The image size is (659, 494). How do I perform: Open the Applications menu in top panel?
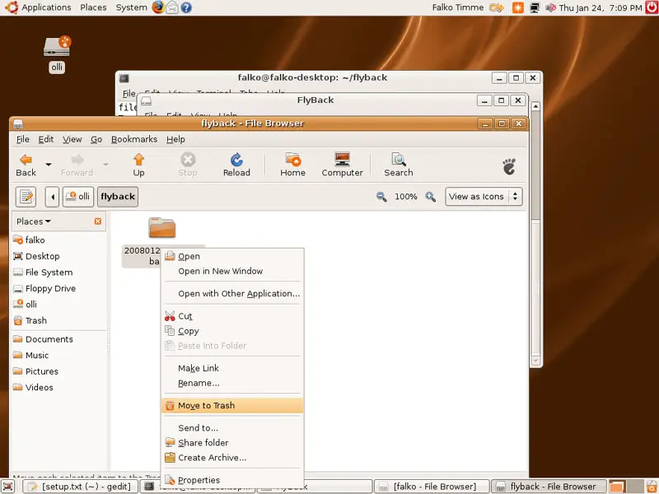point(46,7)
